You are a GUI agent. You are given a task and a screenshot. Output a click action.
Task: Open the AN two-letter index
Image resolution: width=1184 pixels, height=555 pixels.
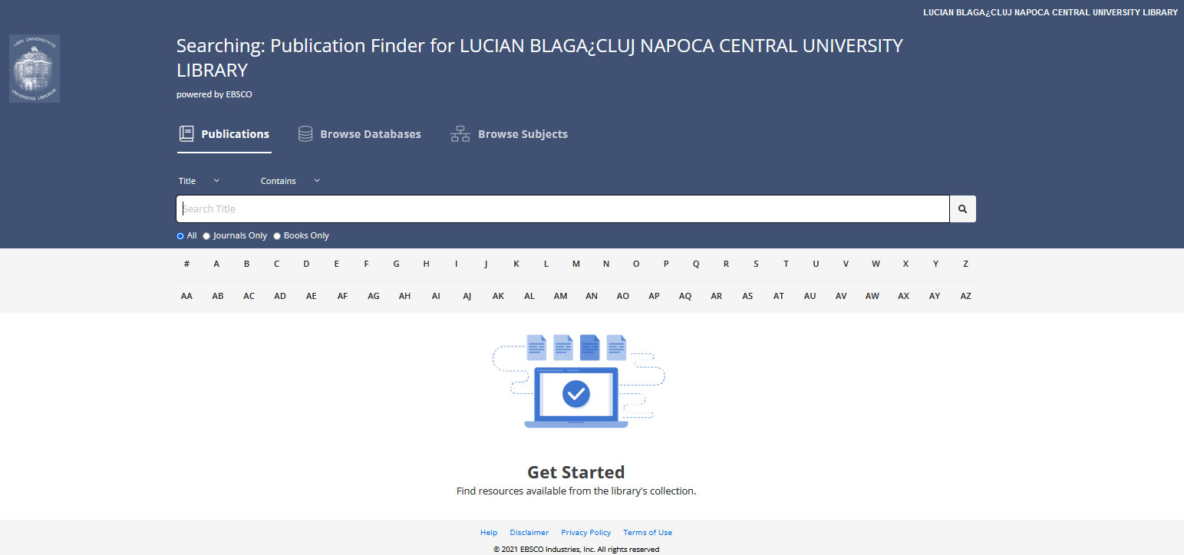click(x=592, y=296)
